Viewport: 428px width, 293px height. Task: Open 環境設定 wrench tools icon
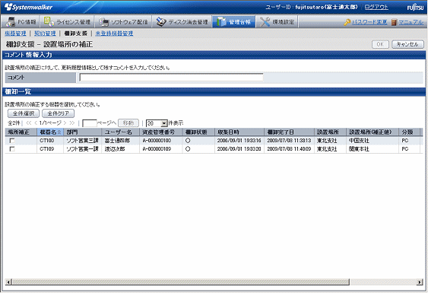(x=265, y=22)
